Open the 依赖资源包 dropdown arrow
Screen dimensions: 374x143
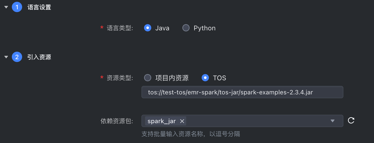332,121
